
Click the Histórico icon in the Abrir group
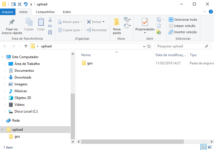point(159,32)
